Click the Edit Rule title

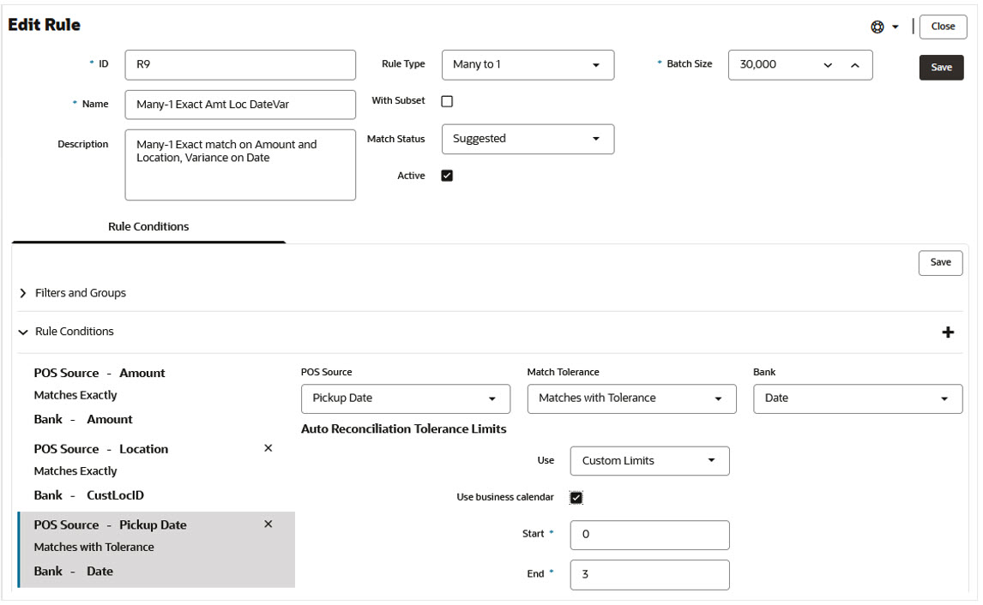(x=44, y=25)
